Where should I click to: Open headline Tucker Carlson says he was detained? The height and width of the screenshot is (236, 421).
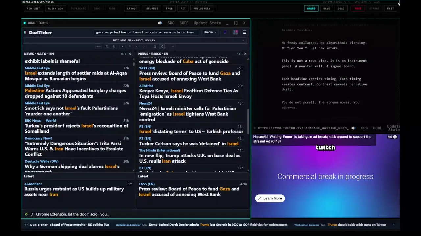[189, 144]
